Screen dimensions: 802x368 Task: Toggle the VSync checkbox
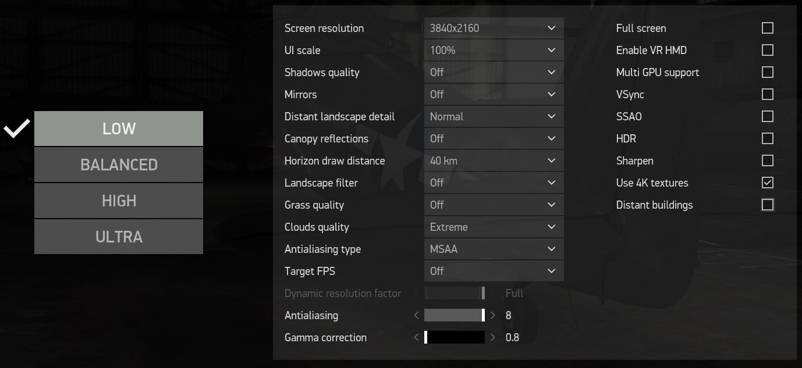768,94
